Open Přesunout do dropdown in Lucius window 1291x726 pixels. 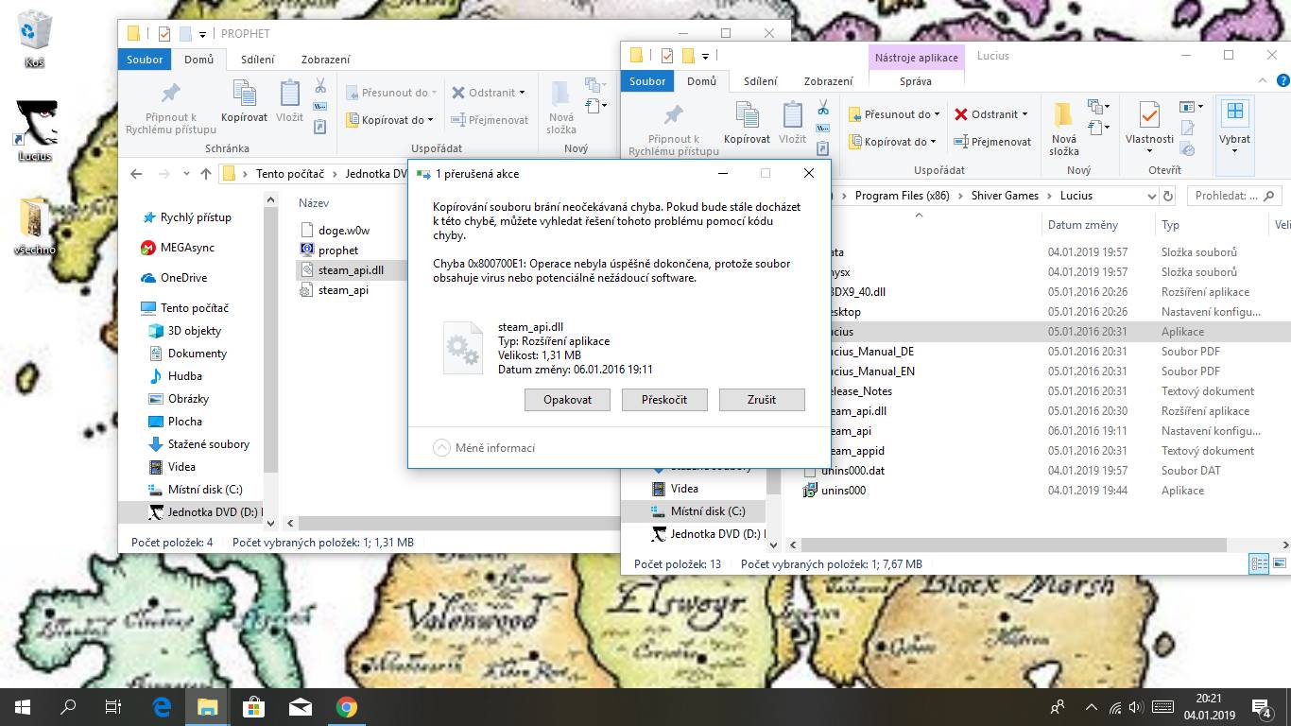pos(894,114)
